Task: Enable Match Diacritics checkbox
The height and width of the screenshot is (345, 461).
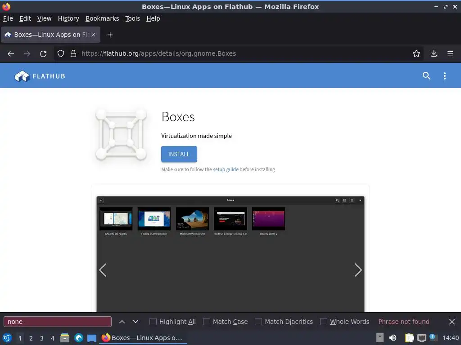Action: coord(258,322)
